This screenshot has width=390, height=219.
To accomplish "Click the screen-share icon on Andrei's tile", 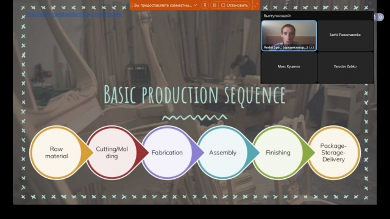I will tap(311, 47).
